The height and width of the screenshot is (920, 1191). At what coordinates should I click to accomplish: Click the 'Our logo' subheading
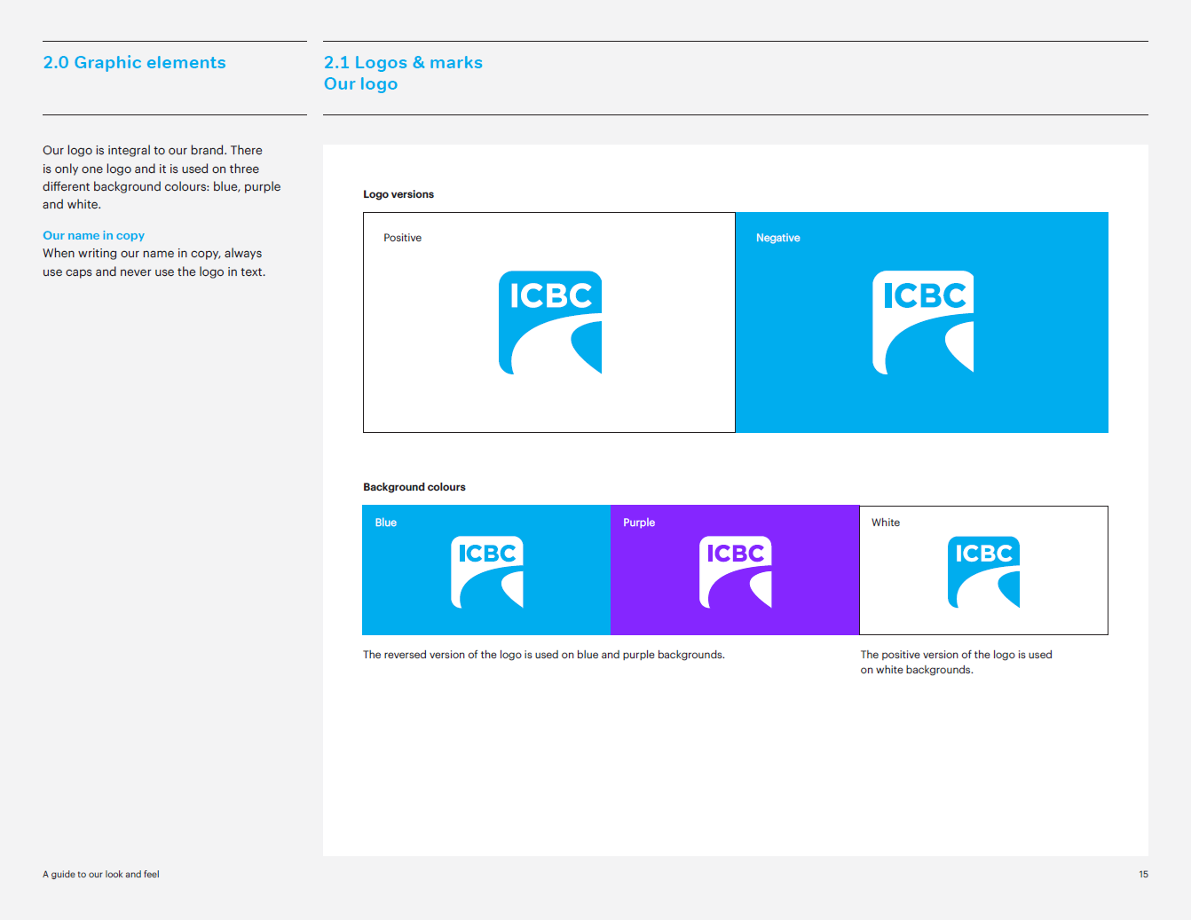360,84
